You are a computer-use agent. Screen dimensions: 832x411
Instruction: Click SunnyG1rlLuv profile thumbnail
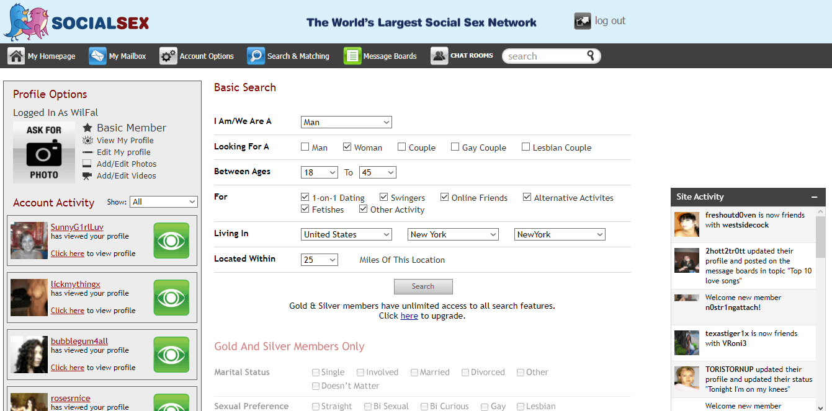(29, 241)
